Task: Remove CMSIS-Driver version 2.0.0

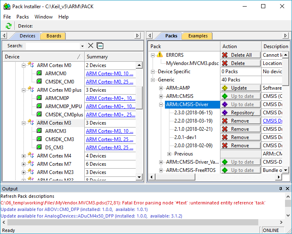Action: (x=241, y=146)
